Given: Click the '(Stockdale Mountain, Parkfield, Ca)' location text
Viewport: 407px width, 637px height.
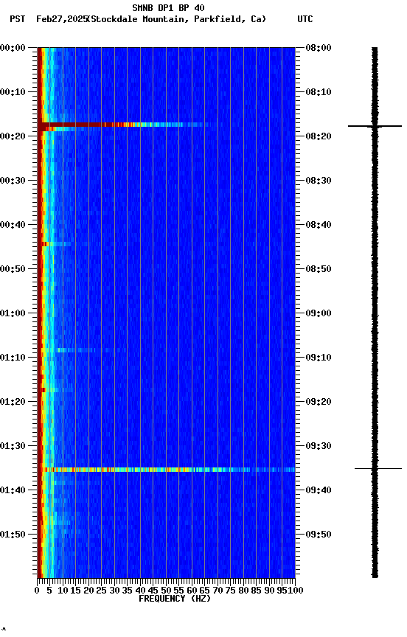Looking at the screenshot, I should pos(177,19).
